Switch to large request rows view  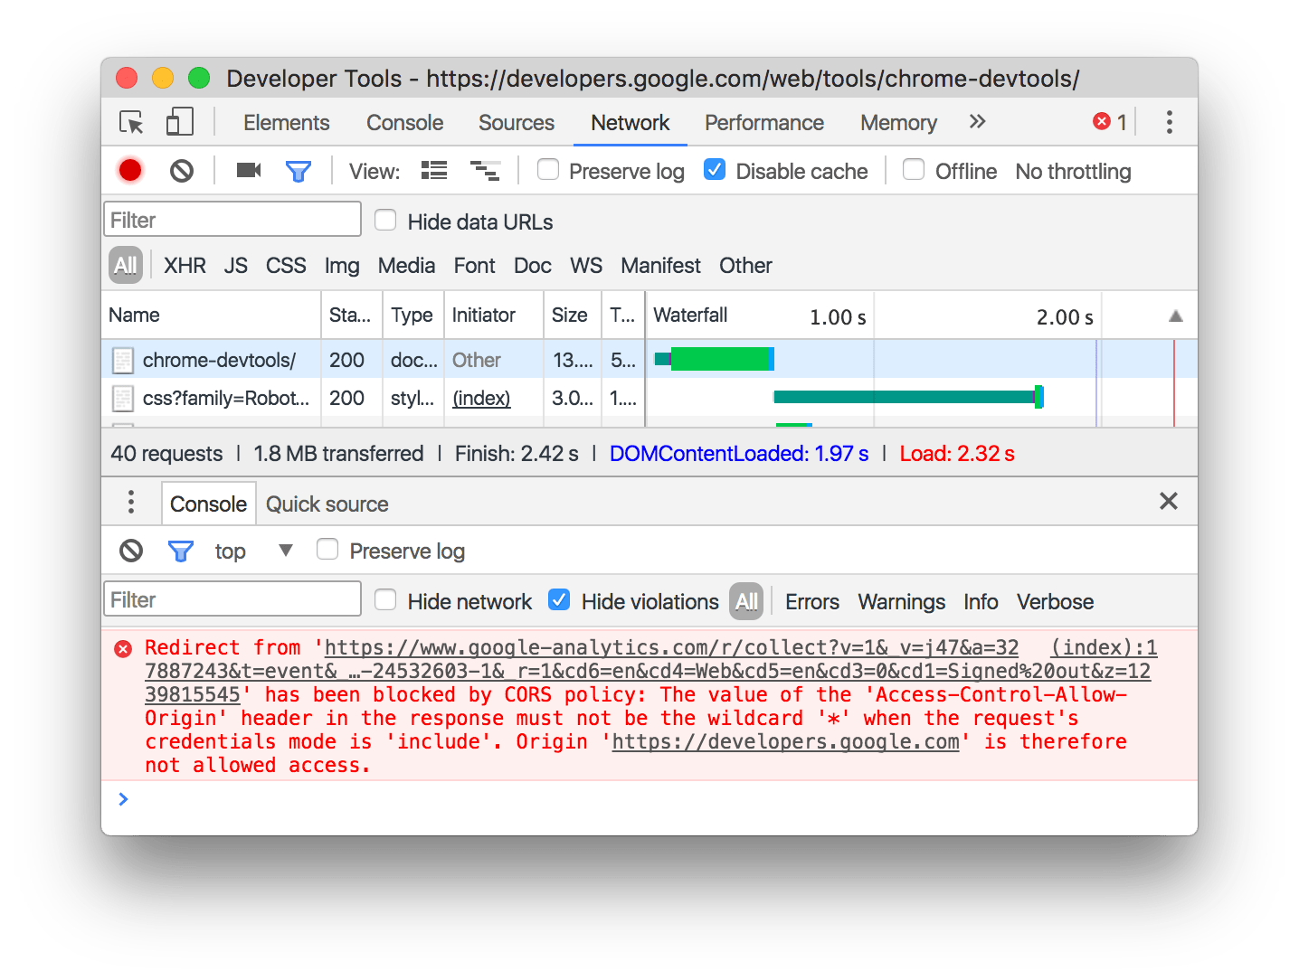(433, 170)
